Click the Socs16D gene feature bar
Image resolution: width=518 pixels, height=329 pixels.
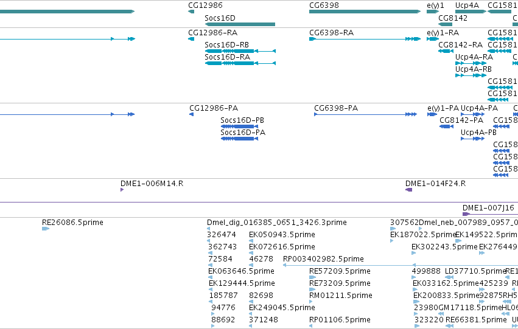[x=240, y=24]
